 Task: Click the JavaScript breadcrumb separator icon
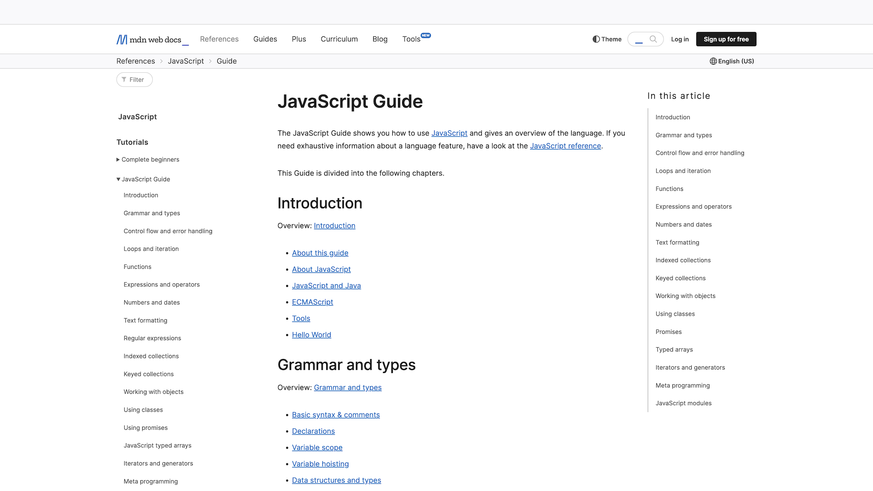click(x=210, y=61)
